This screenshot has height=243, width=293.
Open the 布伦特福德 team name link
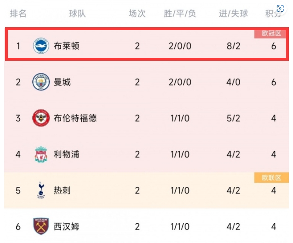click(x=75, y=118)
